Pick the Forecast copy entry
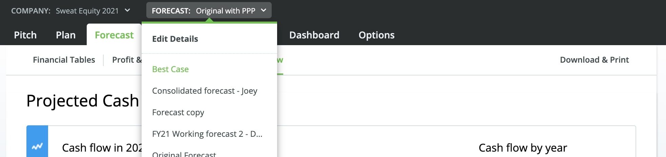Image resolution: width=666 pixels, height=157 pixels. [x=178, y=113]
